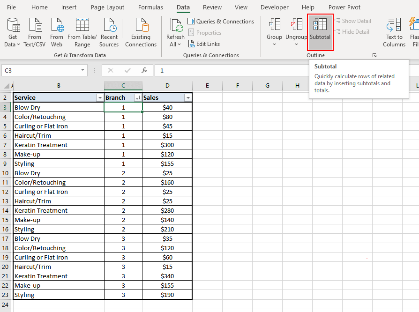The height and width of the screenshot is (312, 419).
Task: Expand the Group dropdown arrow
Action: pos(274,45)
